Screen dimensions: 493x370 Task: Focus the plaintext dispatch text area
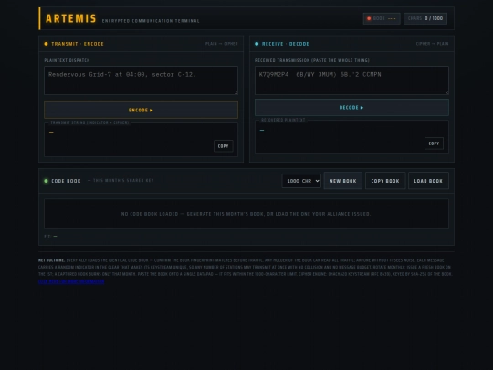click(x=141, y=80)
